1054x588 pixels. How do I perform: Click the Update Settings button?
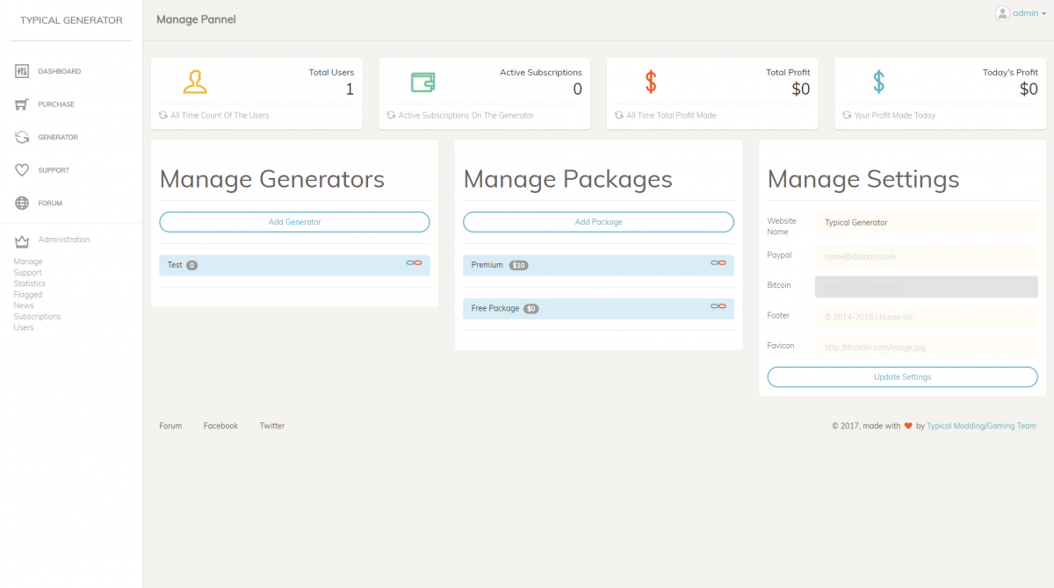[x=902, y=376]
